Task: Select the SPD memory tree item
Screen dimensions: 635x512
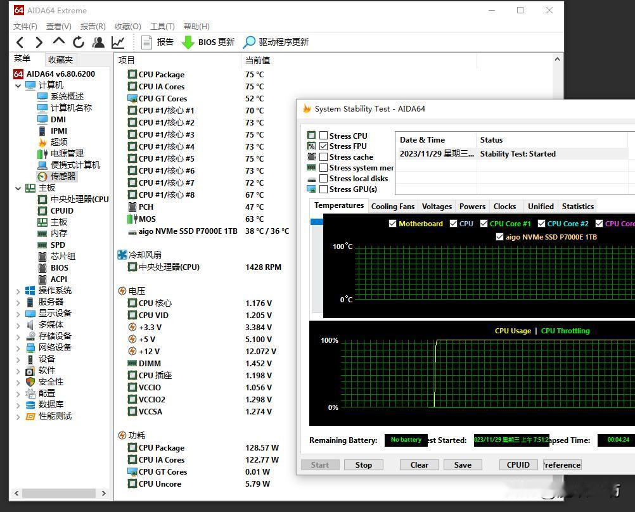Action: [x=51, y=245]
